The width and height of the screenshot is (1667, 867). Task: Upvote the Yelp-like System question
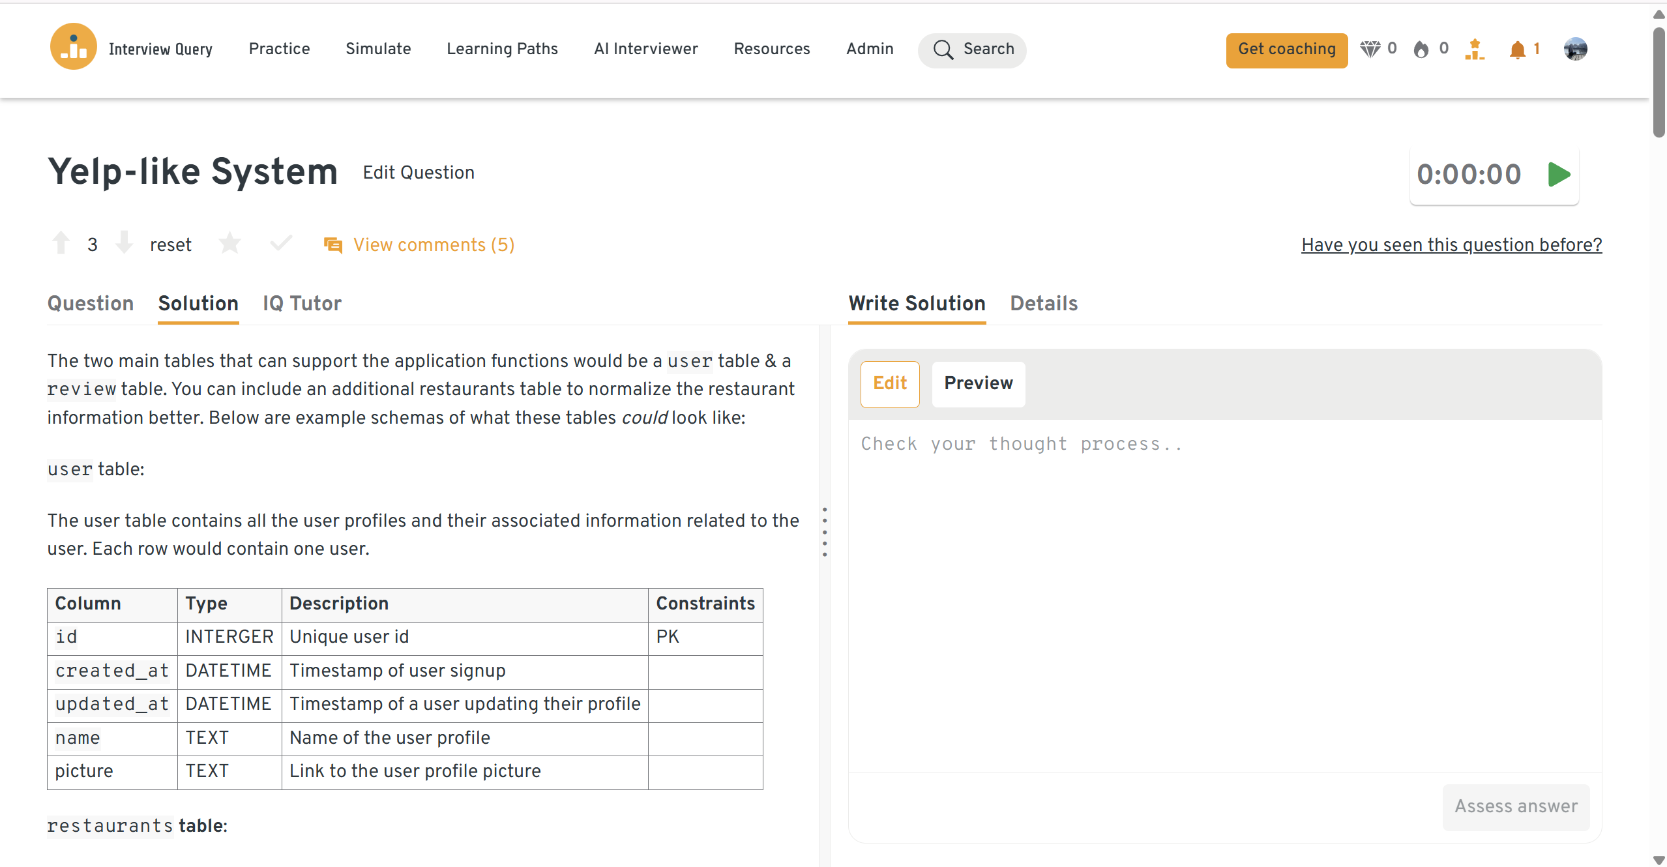tap(61, 243)
